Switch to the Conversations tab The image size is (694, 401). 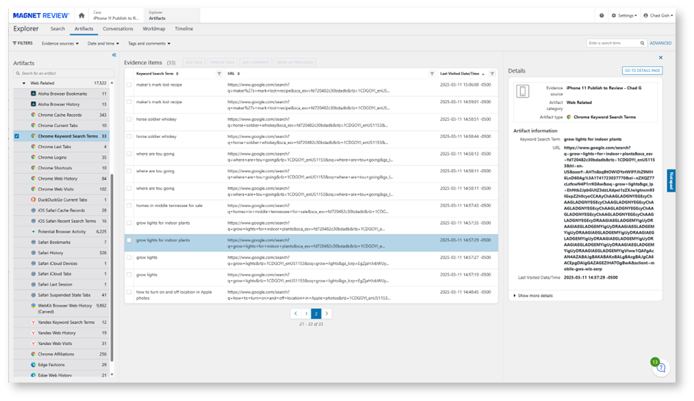120,29
